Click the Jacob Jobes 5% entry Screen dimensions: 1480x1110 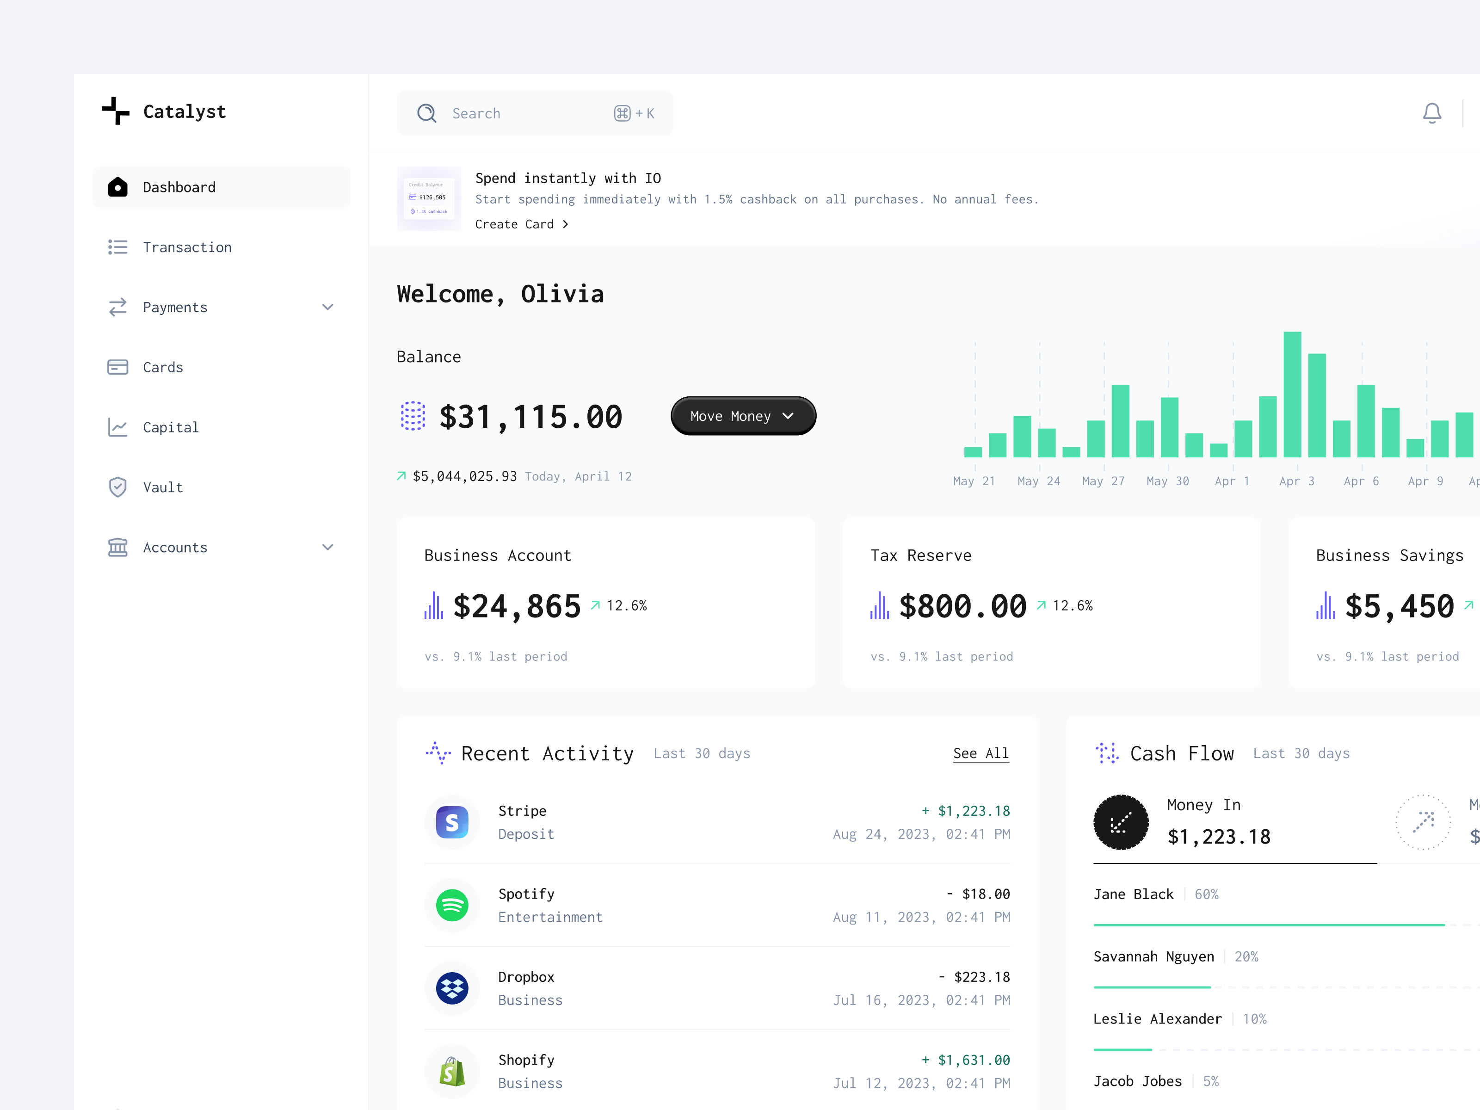pos(1156,1081)
